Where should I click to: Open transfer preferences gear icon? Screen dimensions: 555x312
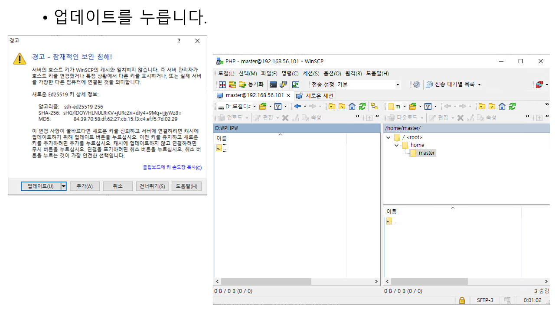(417, 84)
